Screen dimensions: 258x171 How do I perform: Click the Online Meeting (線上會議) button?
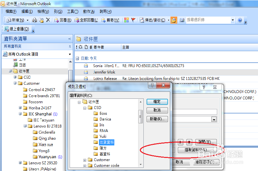click(x=17, y=29)
